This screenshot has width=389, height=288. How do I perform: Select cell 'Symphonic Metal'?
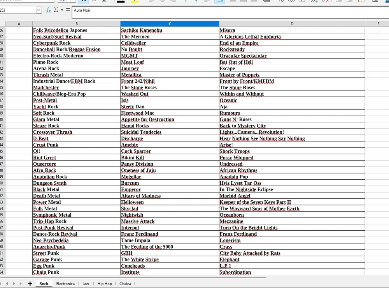pos(76,215)
